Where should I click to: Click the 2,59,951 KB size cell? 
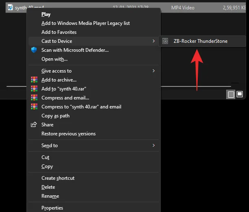[x=234, y=8]
